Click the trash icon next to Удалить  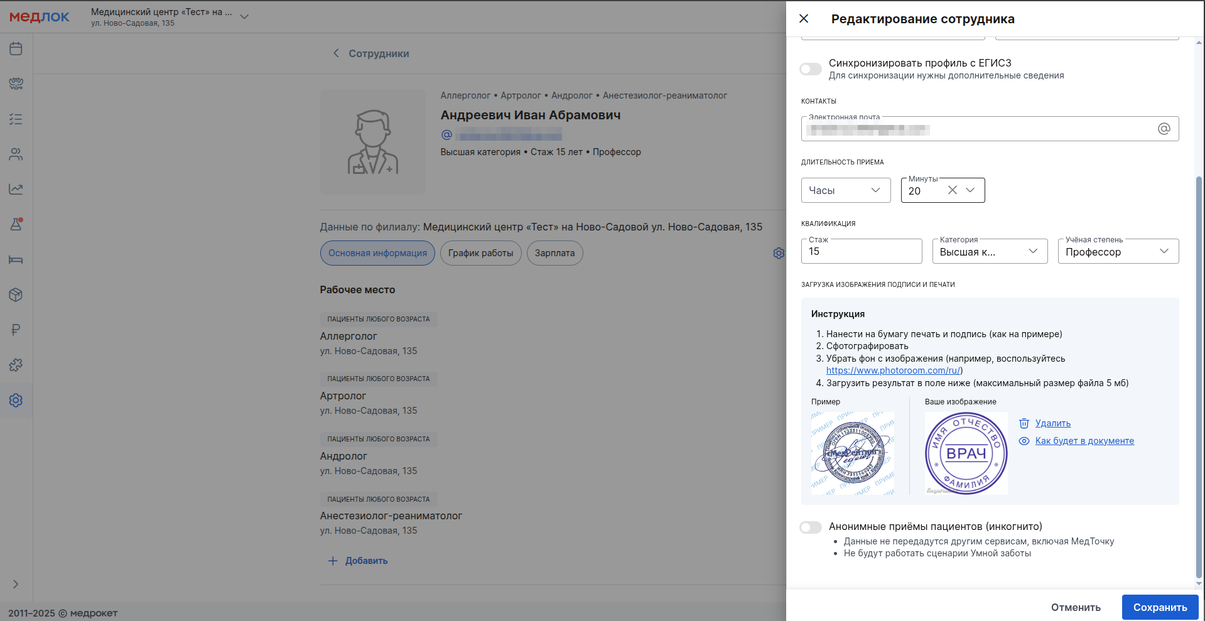click(1024, 423)
